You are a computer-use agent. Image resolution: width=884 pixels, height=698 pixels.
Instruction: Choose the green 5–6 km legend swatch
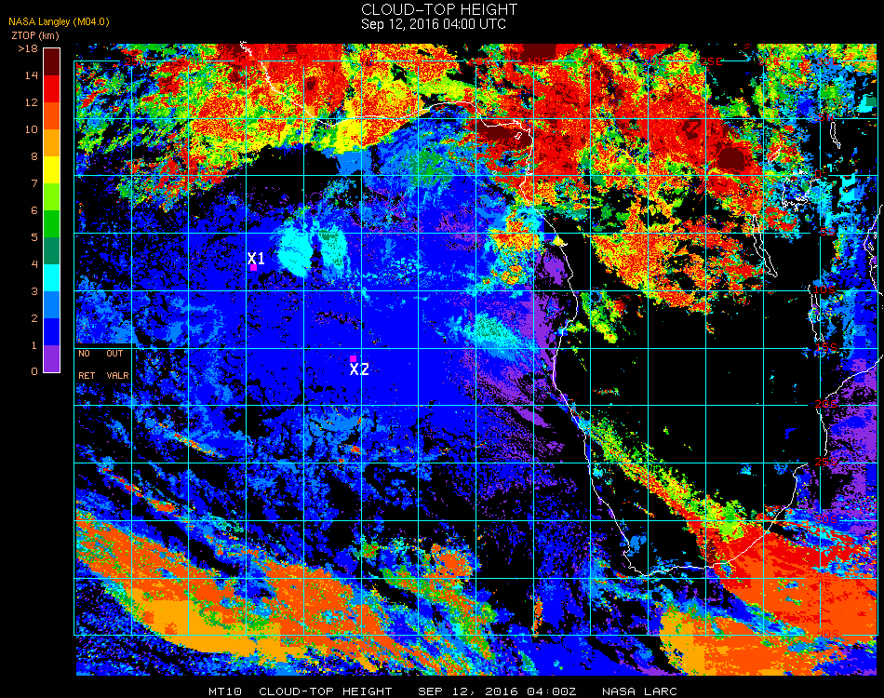(51, 224)
